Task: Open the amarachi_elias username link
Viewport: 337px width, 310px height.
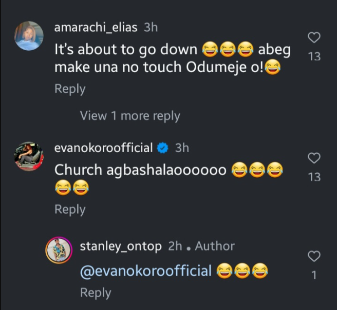Action: (96, 28)
